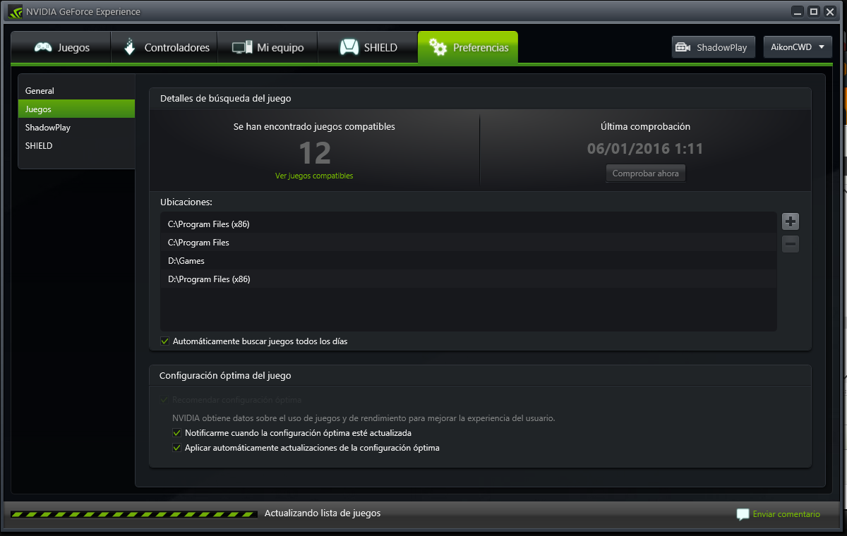Screen dimensions: 847x536
Task: Open the Juegos tab
Action: [x=61, y=47]
